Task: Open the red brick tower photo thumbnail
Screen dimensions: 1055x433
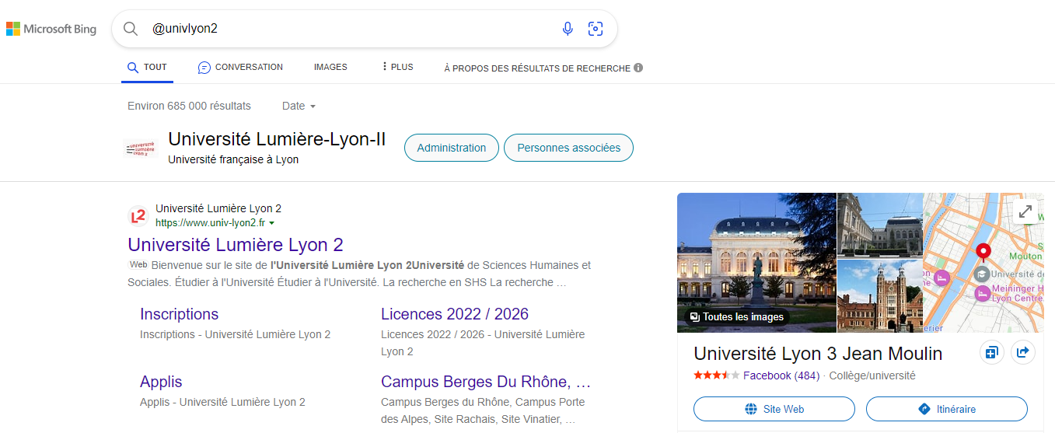Action: (x=879, y=295)
